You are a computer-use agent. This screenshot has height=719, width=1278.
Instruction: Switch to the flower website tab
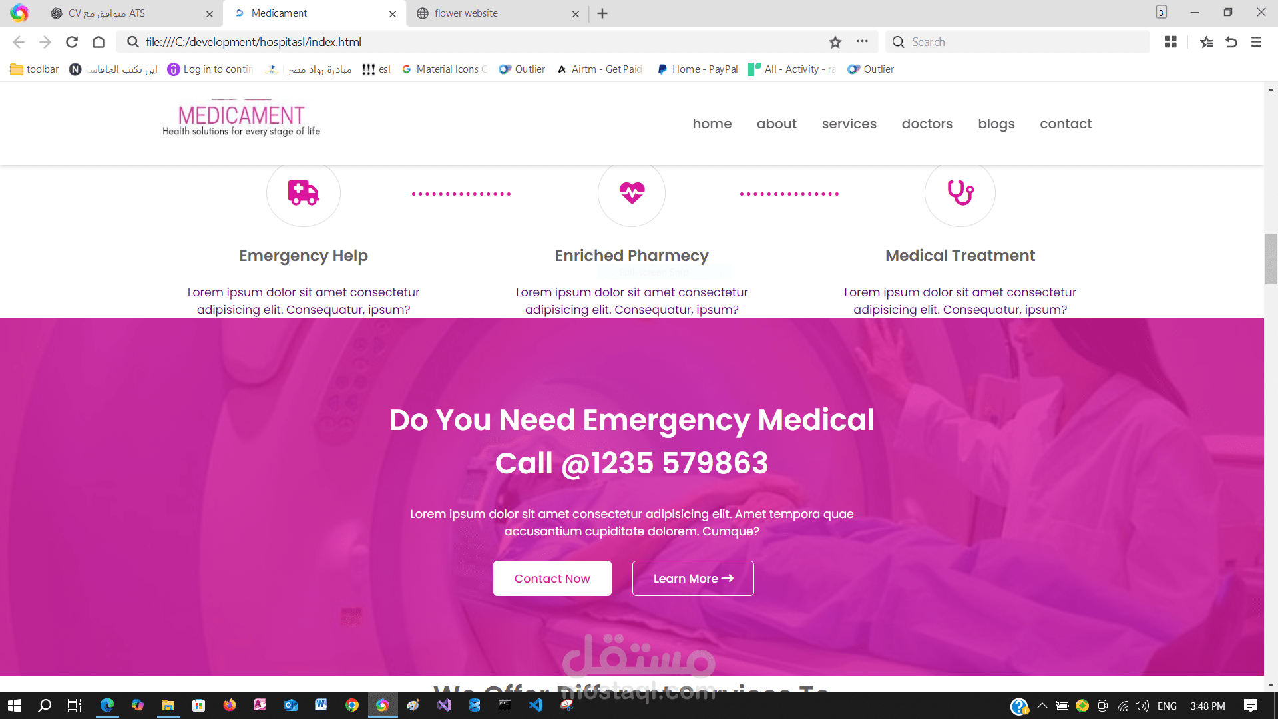point(497,13)
